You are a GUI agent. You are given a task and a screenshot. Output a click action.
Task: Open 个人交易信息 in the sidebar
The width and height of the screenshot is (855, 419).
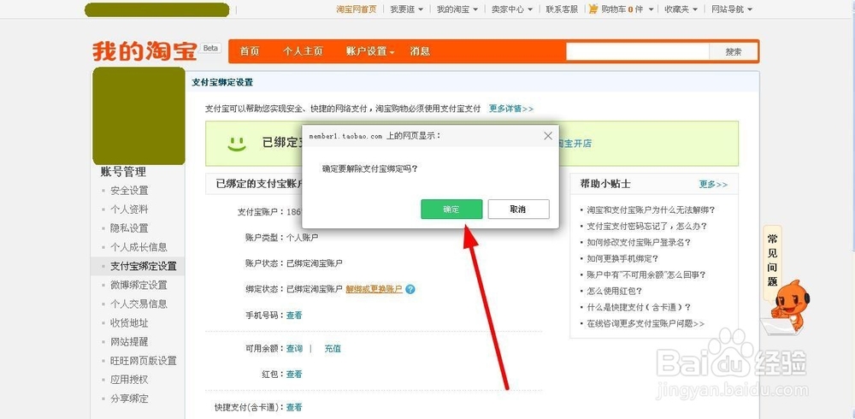[139, 304]
